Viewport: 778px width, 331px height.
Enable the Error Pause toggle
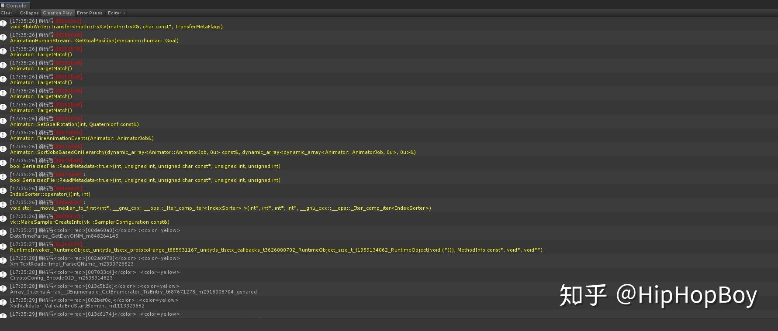90,13
